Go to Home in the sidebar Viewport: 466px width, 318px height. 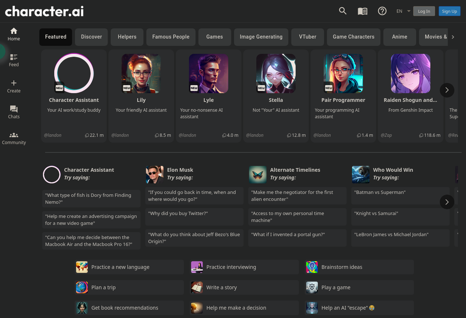(14, 34)
